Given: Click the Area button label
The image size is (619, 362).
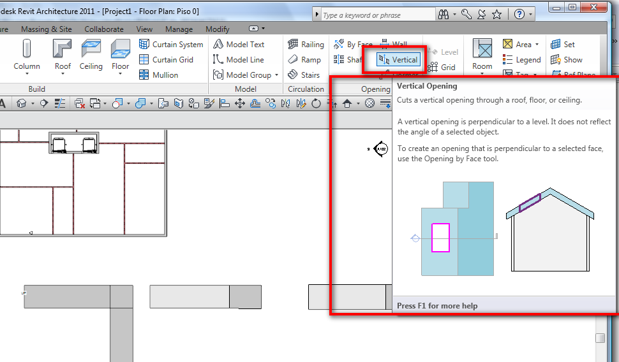Looking at the screenshot, I should [x=523, y=45].
